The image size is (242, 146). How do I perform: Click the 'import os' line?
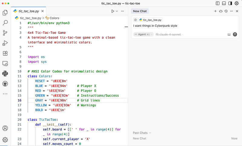tap(36, 57)
